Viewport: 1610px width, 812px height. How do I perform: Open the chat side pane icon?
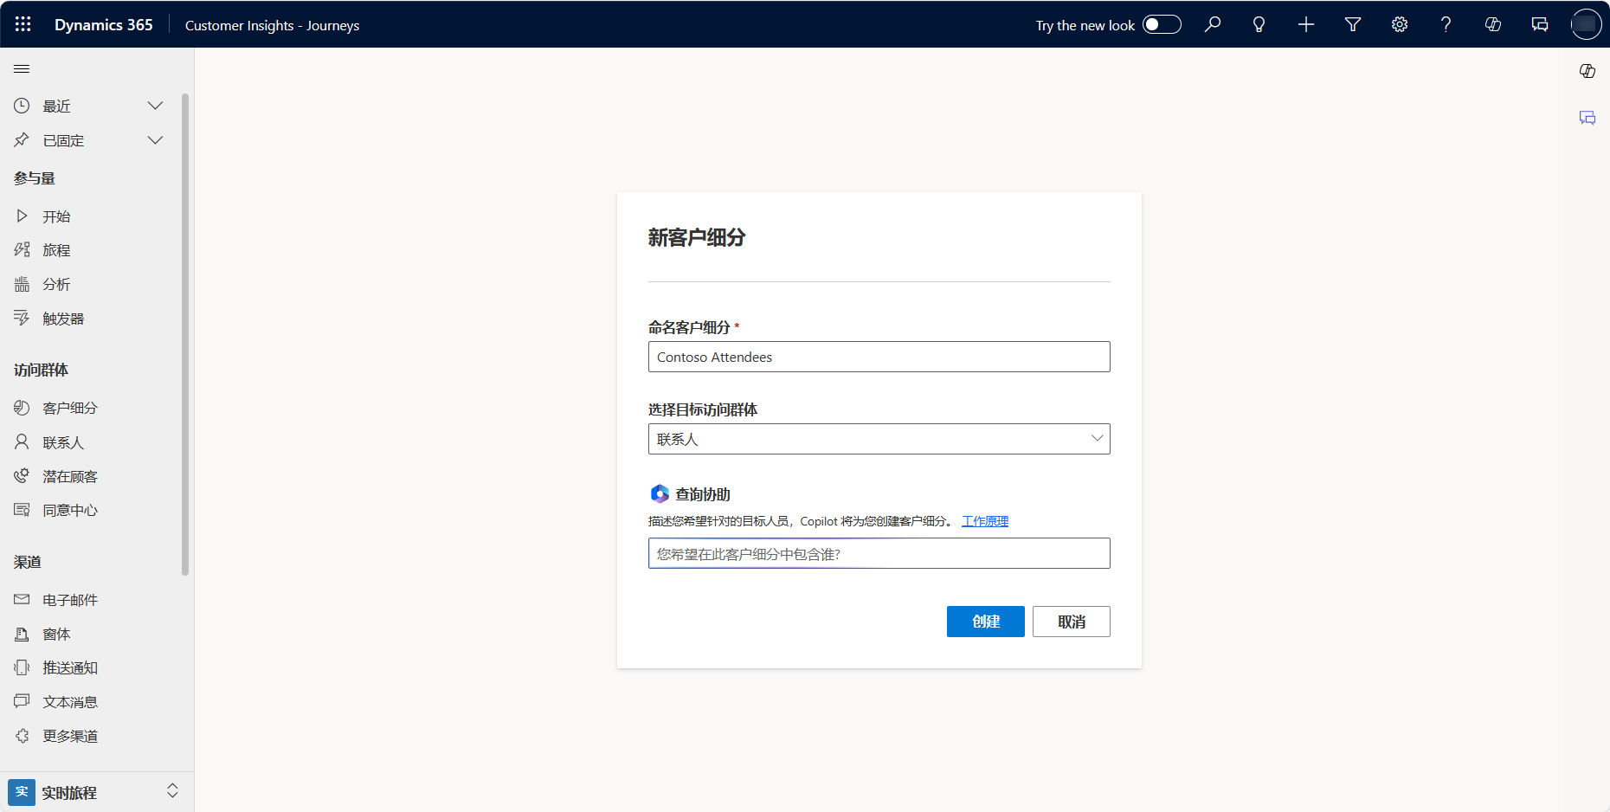pos(1587,118)
